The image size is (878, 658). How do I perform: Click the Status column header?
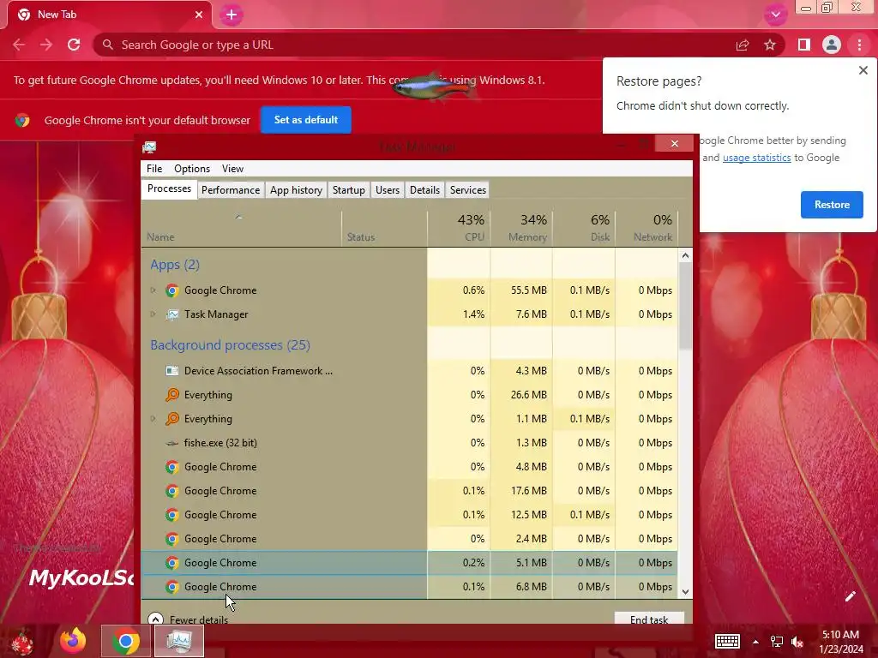[384, 228]
